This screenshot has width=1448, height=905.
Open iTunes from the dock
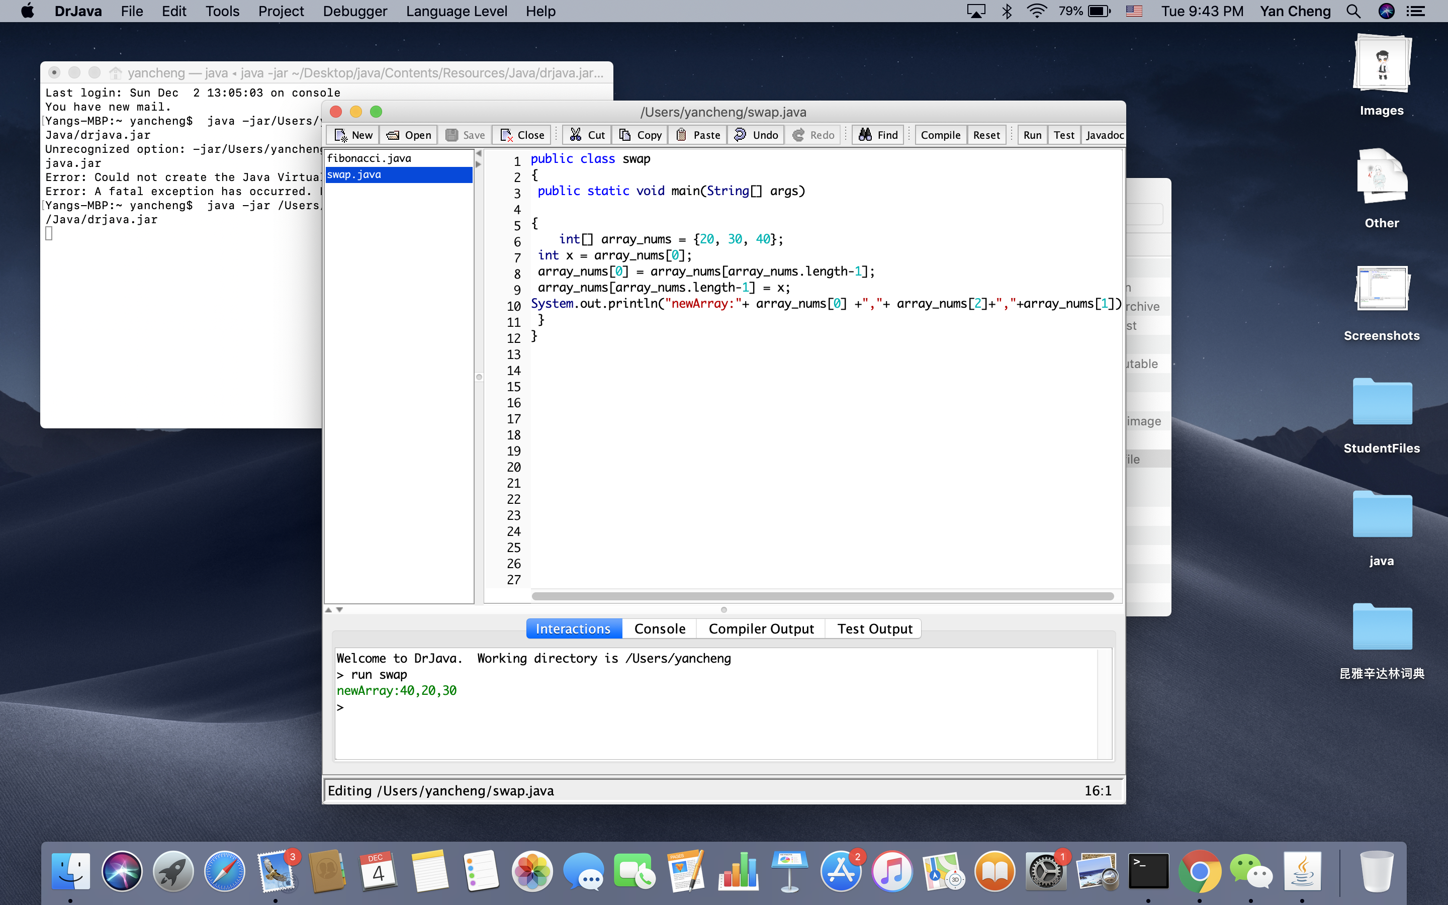point(892,871)
